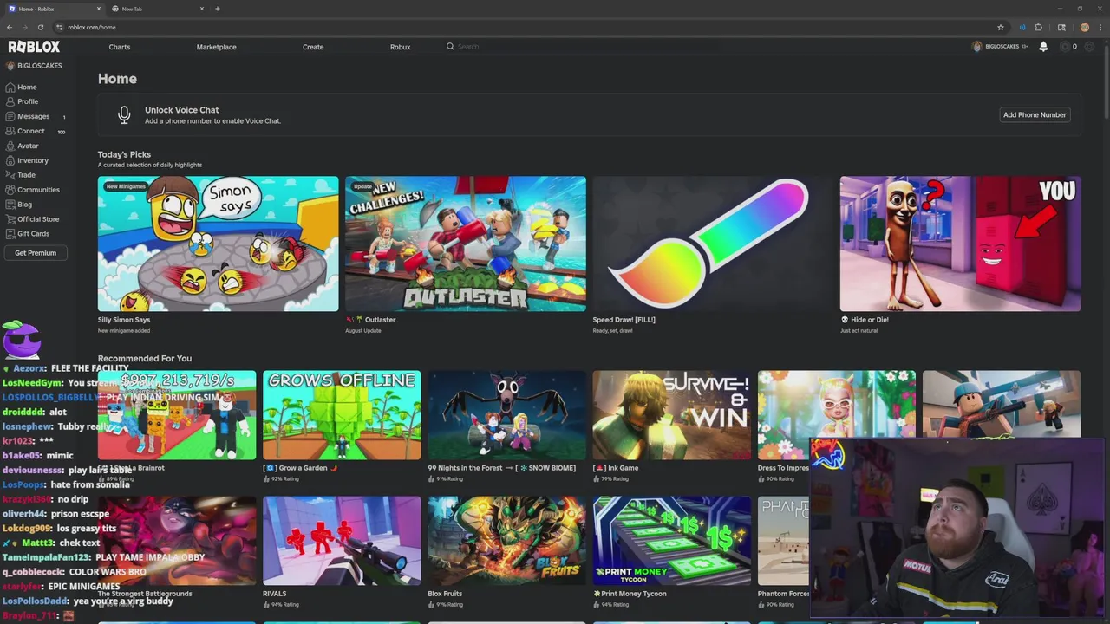Open the Charts menu

pos(120,47)
